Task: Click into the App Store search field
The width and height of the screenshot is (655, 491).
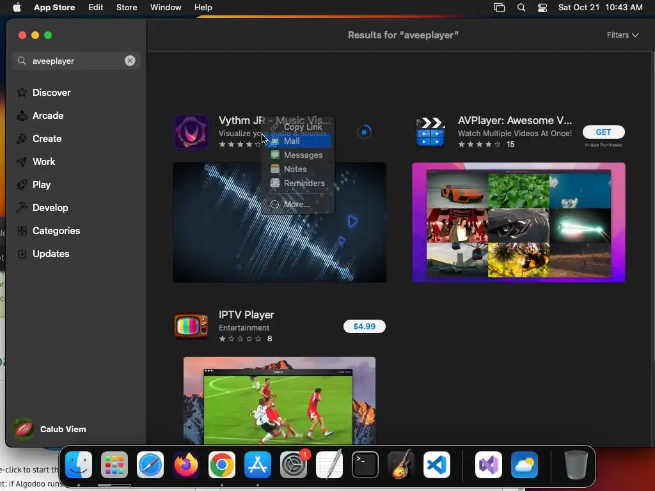Action: pos(75,61)
